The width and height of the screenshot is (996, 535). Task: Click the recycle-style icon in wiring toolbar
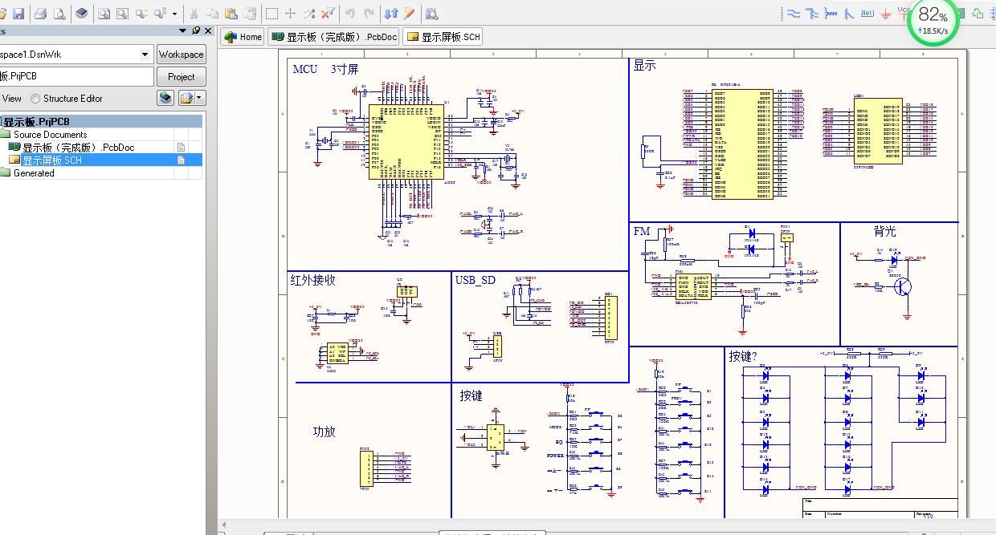coord(978,13)
